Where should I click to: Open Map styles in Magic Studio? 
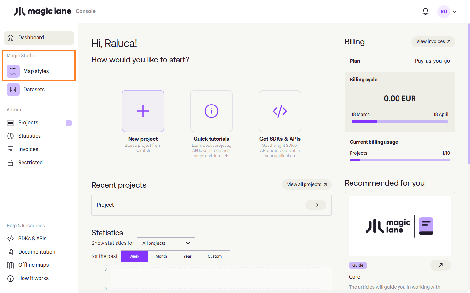coord(36,71)
